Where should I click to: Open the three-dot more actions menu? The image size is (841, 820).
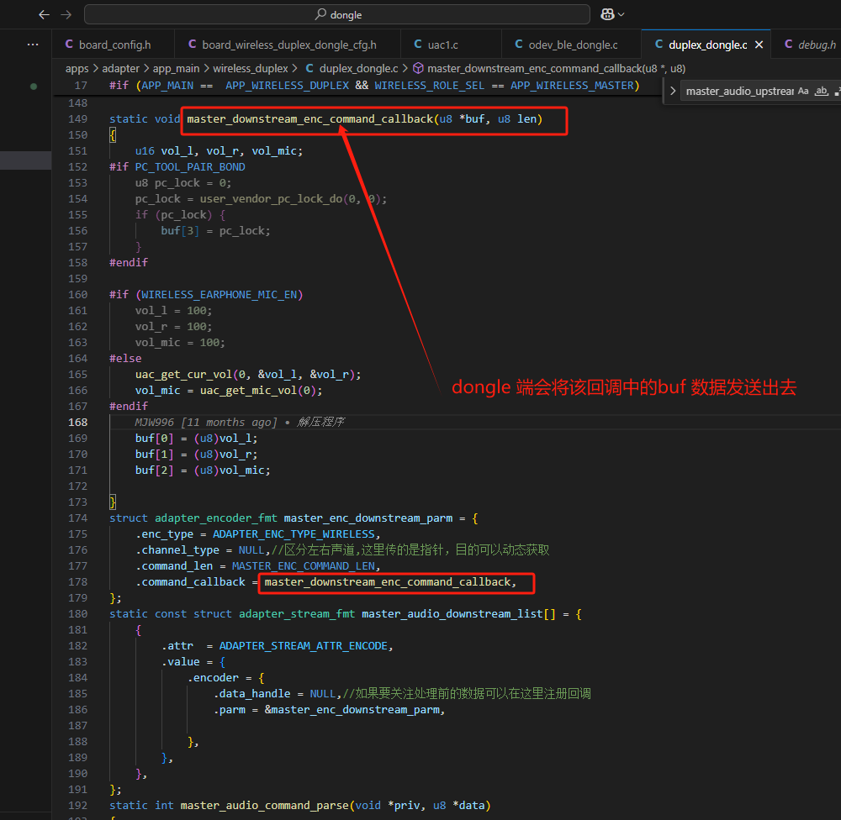(x=33, y=45)
